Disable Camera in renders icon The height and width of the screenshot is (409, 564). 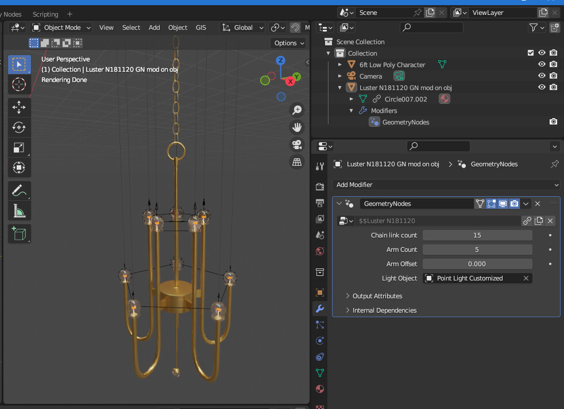coord(554,76)
